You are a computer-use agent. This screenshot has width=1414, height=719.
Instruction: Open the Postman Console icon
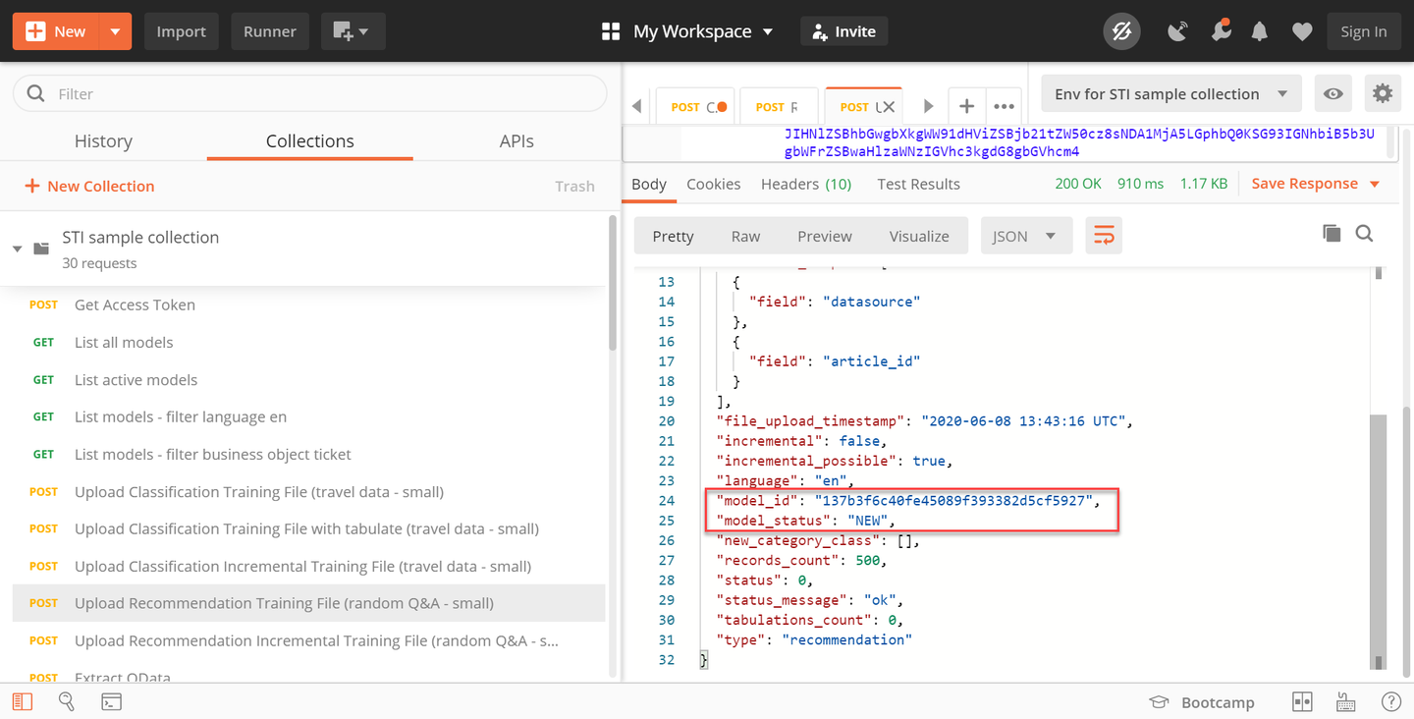112,701
